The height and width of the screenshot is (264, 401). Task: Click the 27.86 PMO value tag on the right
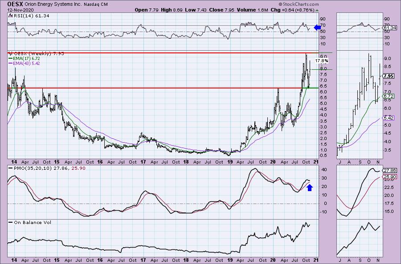390,171
